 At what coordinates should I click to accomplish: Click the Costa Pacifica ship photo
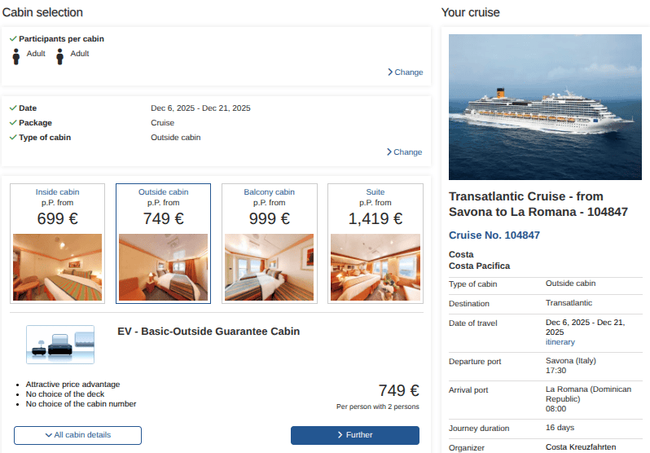[545, 107]
